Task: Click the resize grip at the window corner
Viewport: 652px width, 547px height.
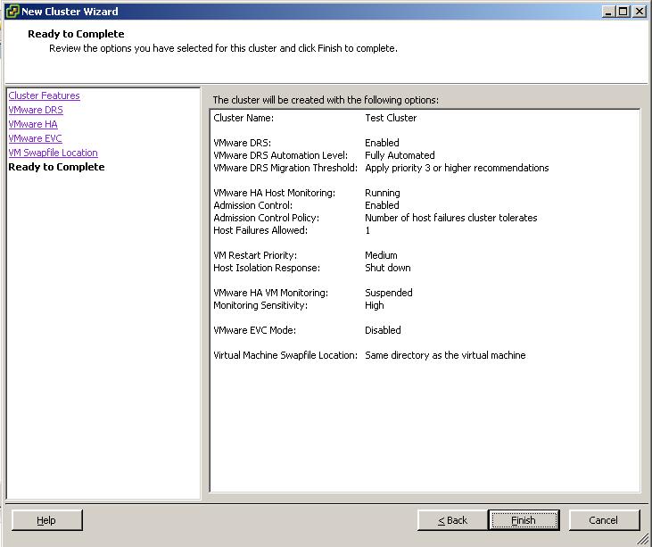Action: (642, 539)
